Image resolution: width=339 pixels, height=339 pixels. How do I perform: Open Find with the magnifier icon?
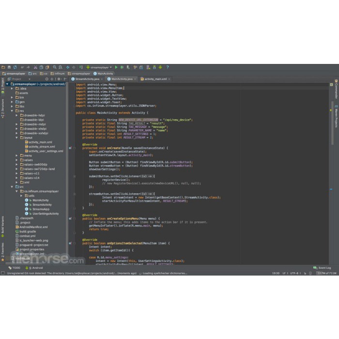tap(54, 67)
